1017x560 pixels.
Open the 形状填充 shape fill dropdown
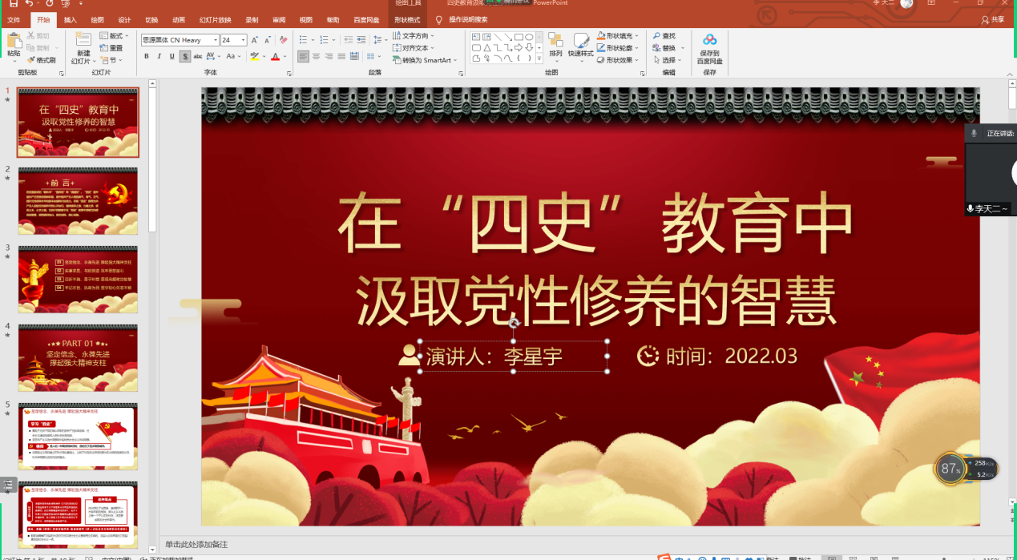tap(619, 36)
